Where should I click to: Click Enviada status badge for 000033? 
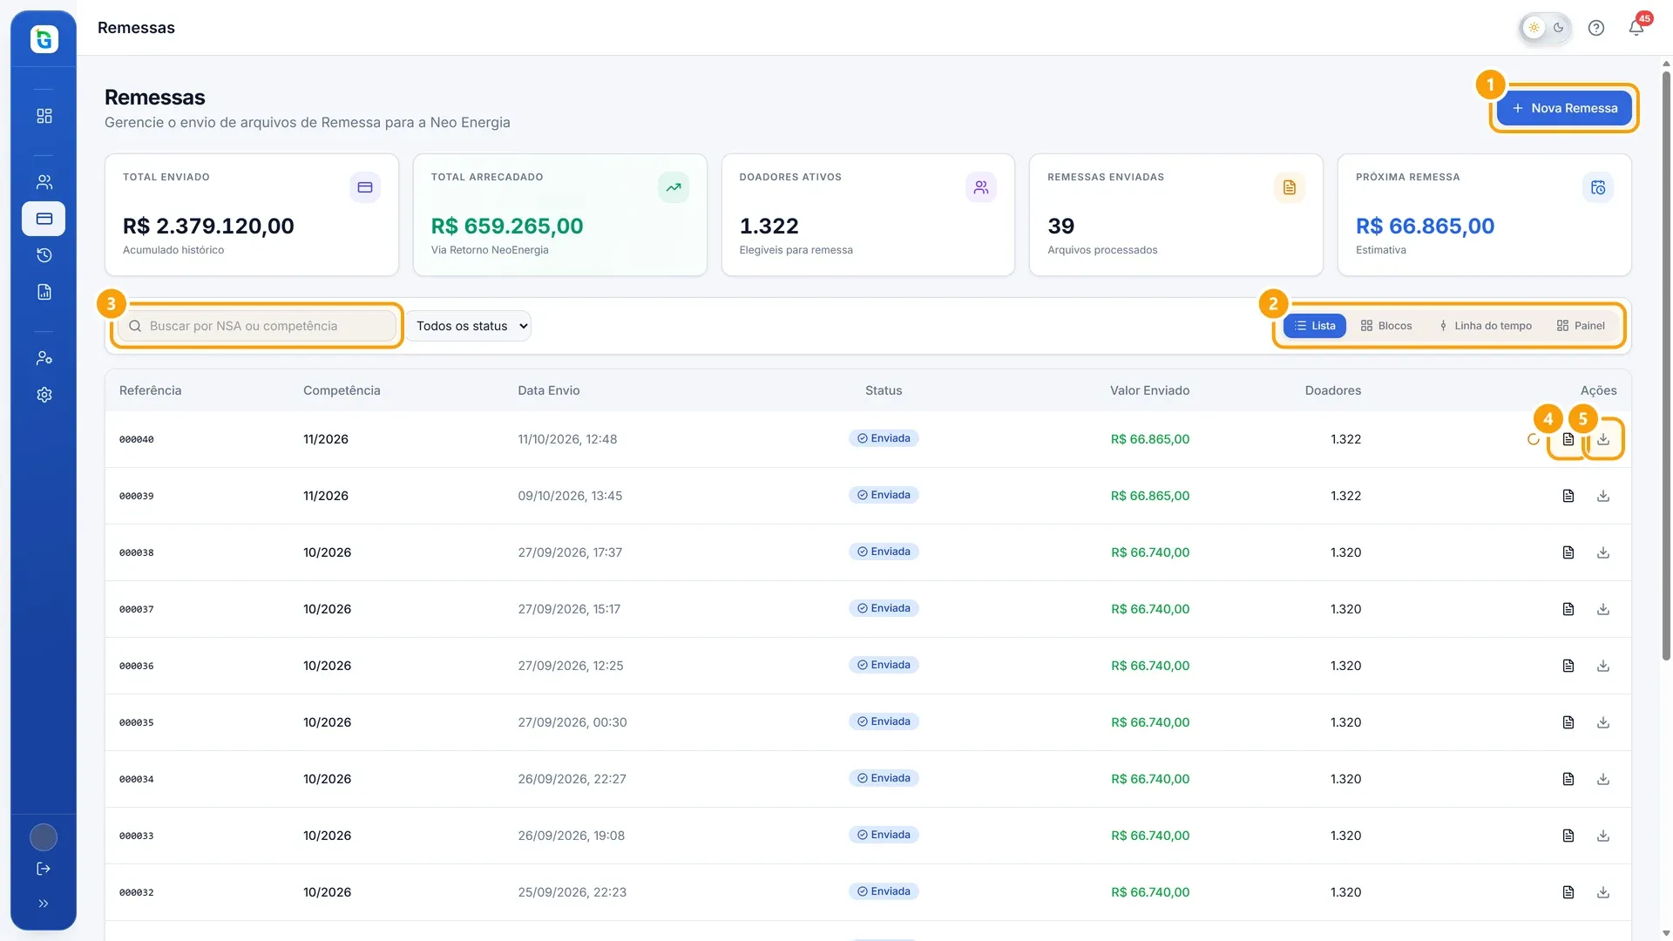coord(884,835)
